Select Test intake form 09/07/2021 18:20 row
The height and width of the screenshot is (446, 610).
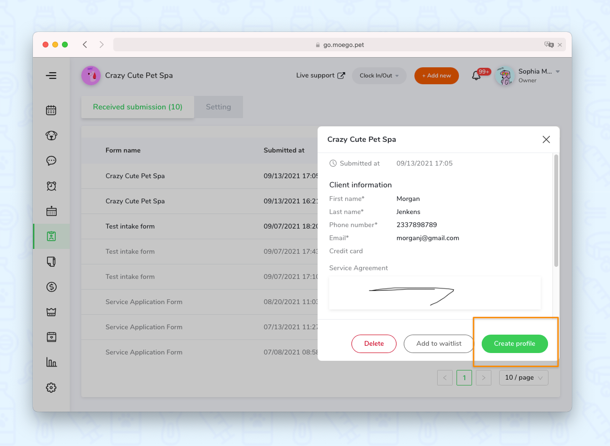coord(199,227)
